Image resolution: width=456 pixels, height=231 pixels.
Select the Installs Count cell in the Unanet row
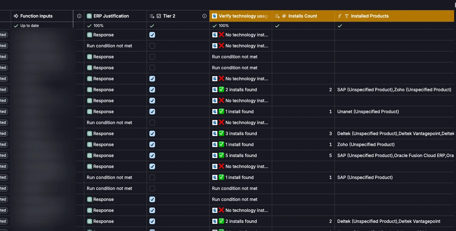click(x=303, y=112)
